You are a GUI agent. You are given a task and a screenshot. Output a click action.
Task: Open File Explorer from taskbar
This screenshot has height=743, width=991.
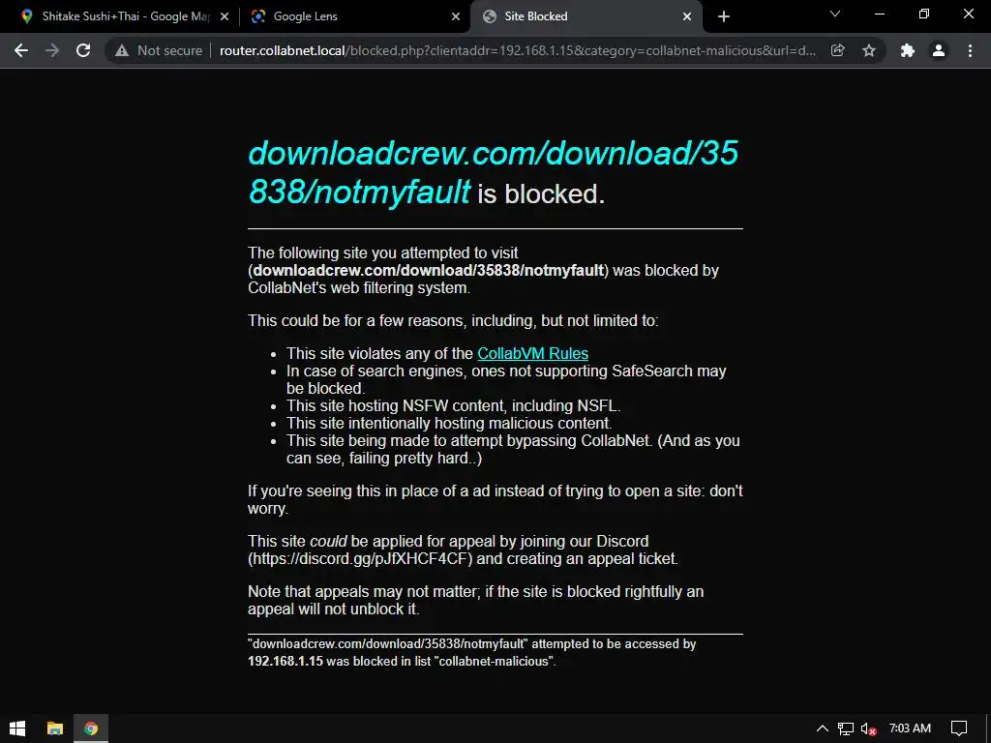pos(55,728)
